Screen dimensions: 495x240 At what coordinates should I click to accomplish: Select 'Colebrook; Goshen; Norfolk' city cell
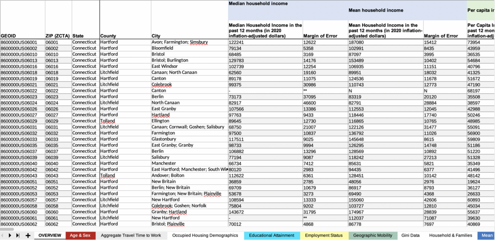190,206
